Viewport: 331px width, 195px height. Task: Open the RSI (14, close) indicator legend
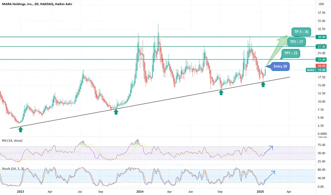pos(12,141)
